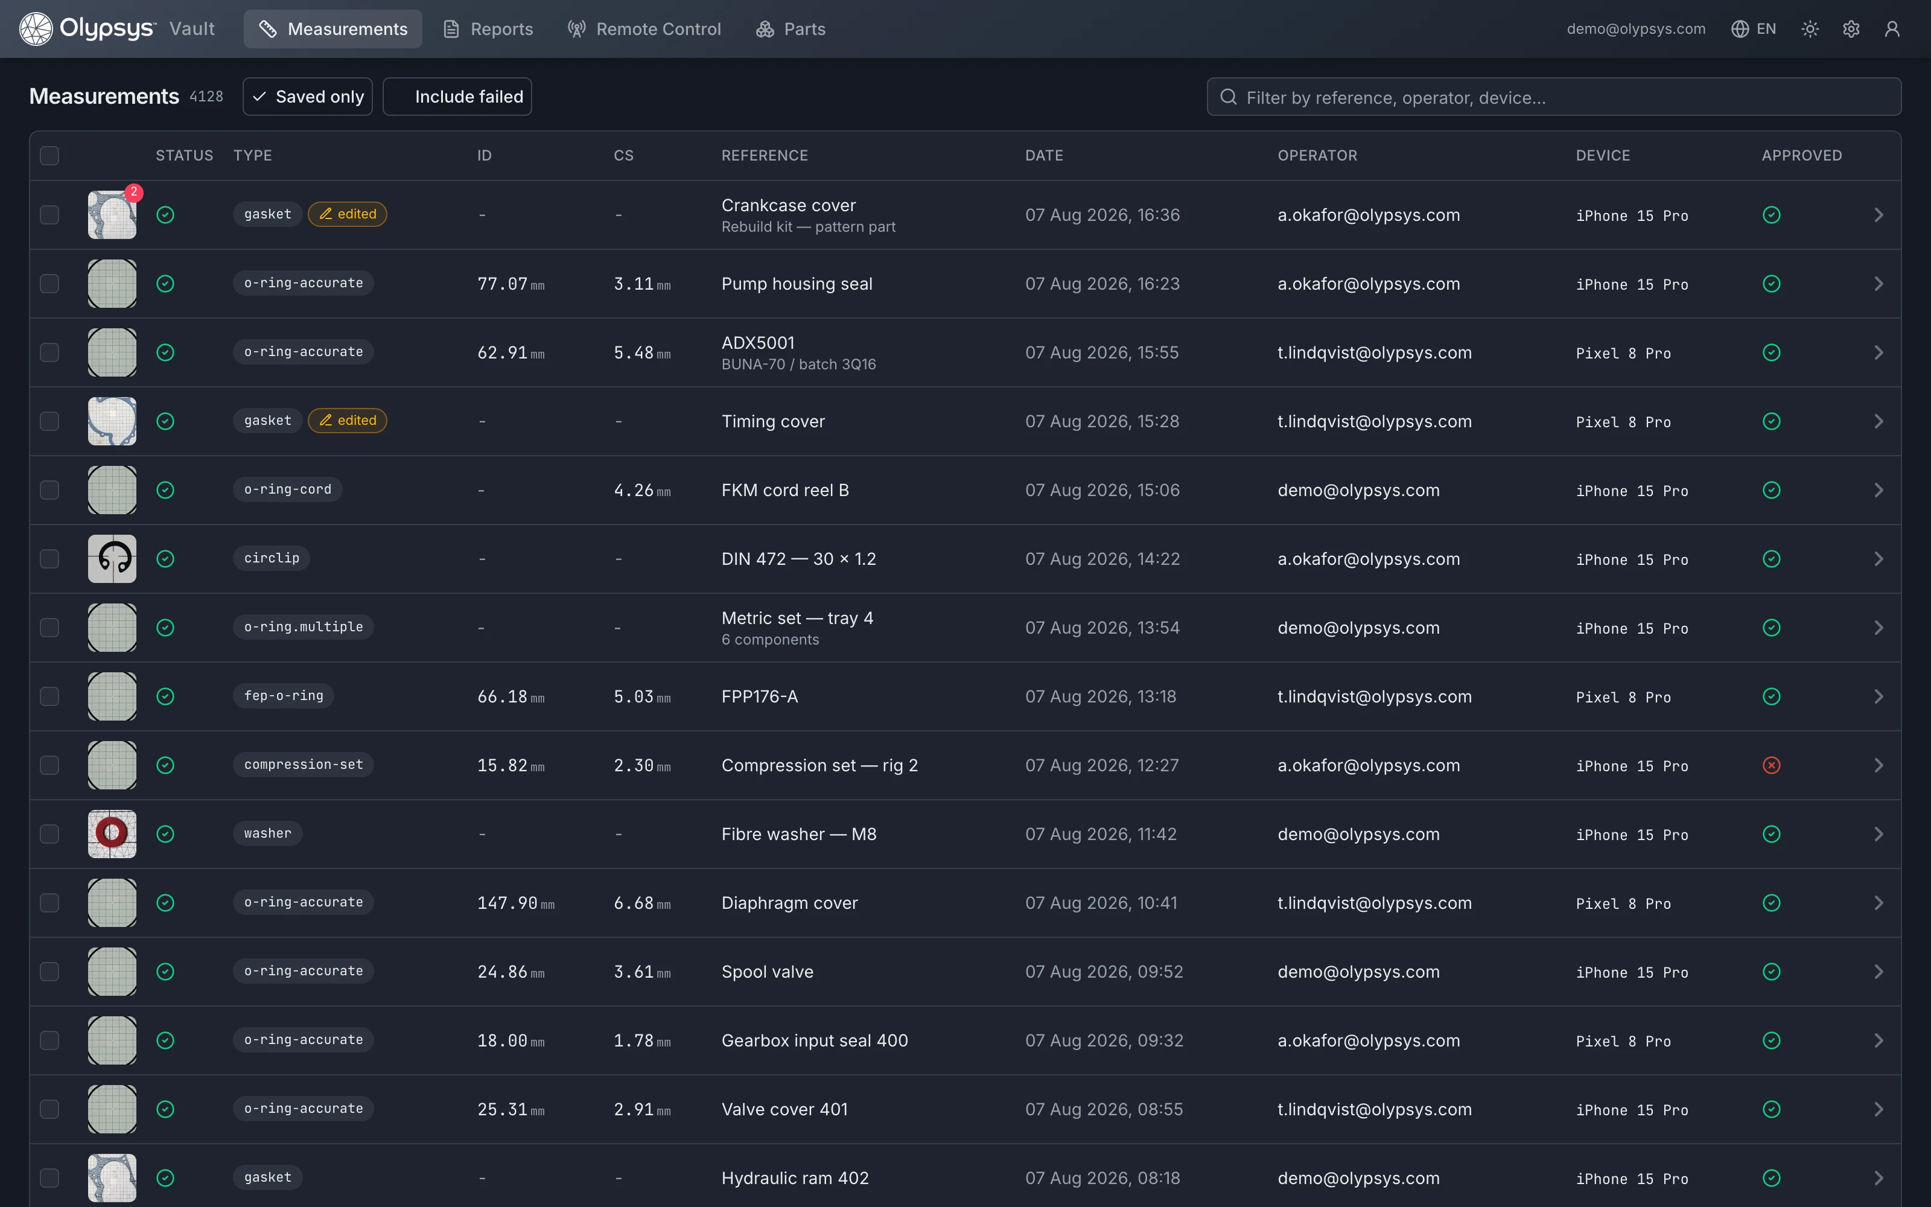Screen dimensions: 1931x1207
Task: Expand Pump housing seal row chevron
Action: (x=1879, y=284)
